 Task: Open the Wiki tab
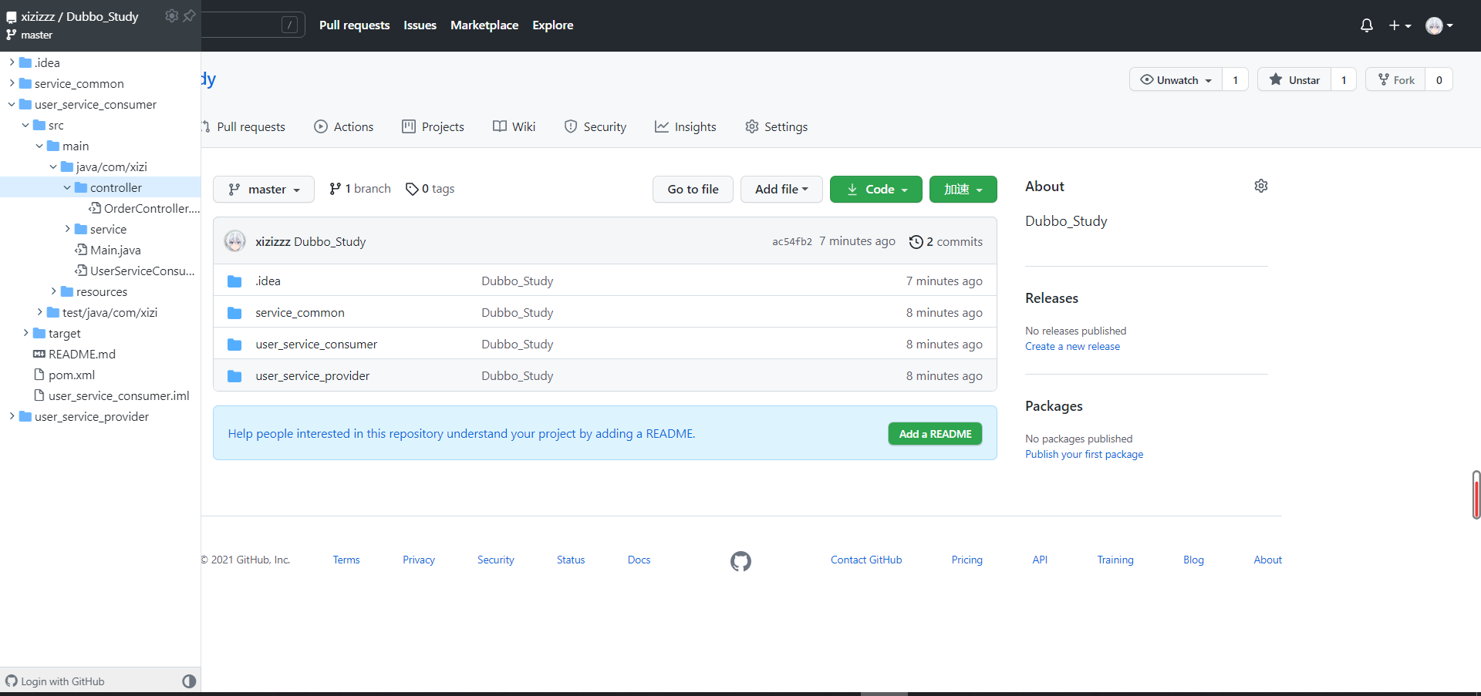[x=514, y=126]
